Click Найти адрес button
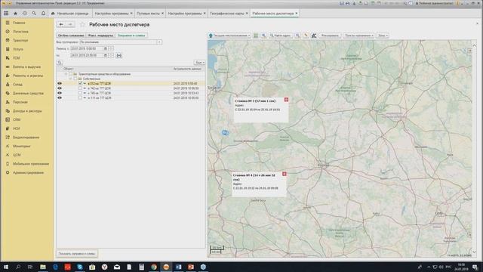 click(281, 36)
